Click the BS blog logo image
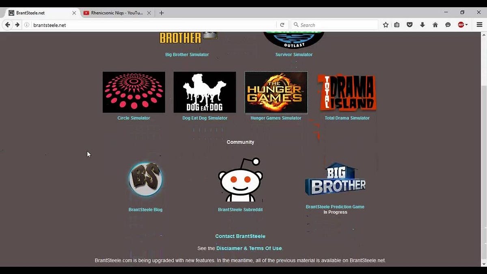Image resolution: width=487 pixels, height=274 pixels. click(x=145, y=179)
